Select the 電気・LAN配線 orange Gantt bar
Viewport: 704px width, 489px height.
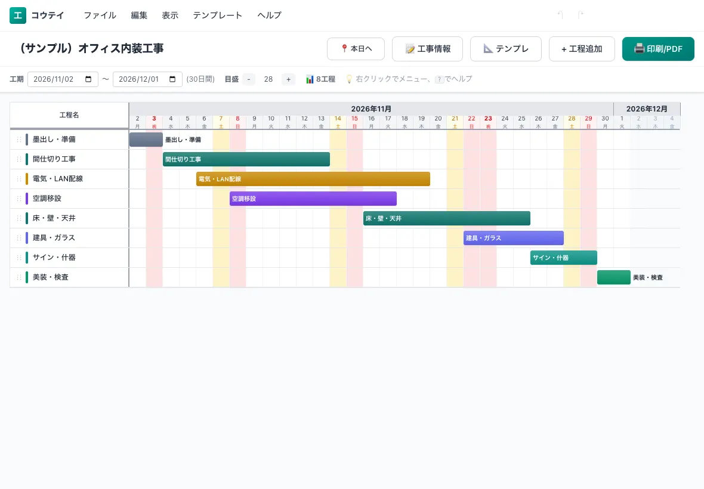[313, 179]
